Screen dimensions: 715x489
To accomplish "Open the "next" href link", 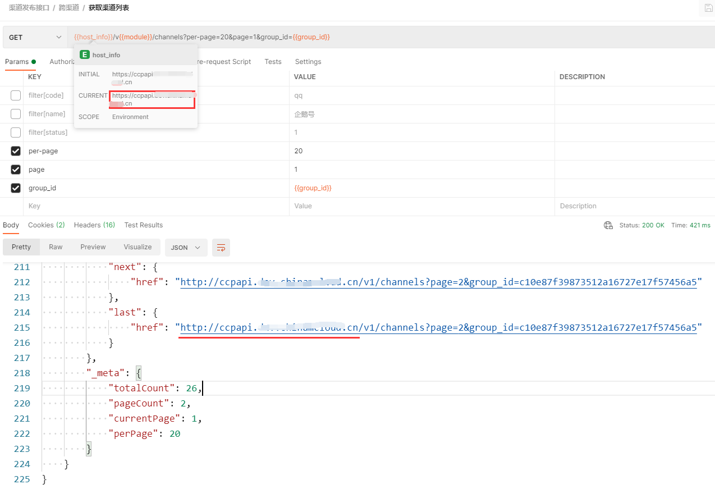I will pos(438,282).
